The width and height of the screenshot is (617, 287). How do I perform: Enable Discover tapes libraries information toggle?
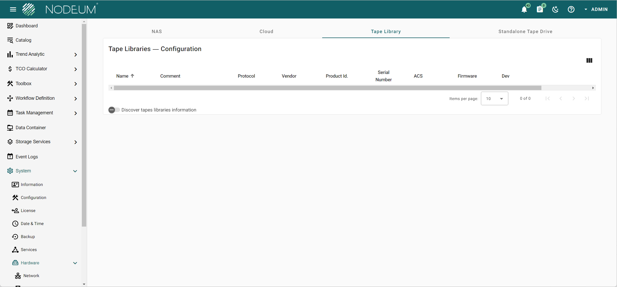114,110
